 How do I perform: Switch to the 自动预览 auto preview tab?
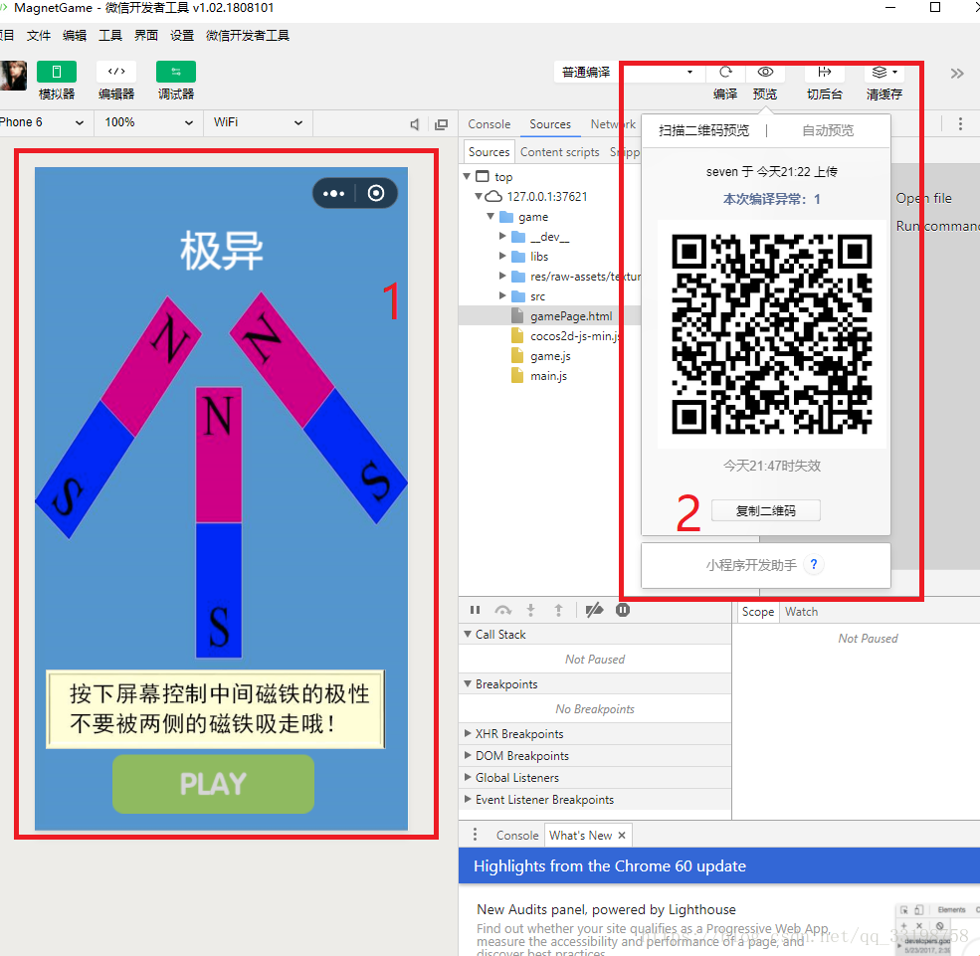[828, 130]
